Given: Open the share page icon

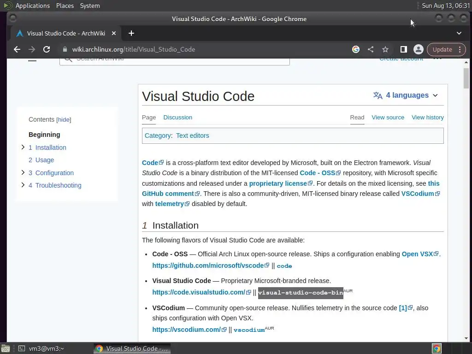Looking at the screenshot, I should click(x=371, y=49).
